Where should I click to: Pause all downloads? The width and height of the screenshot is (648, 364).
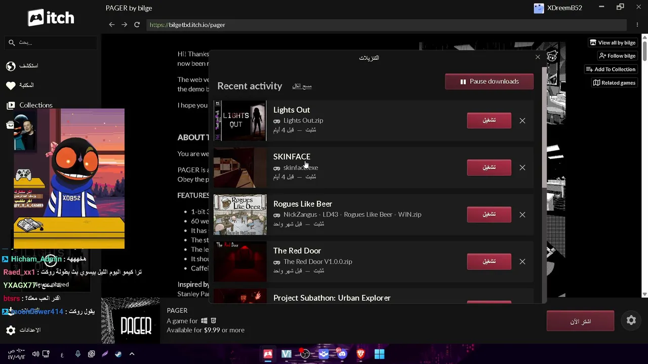pyautogui.click(x=489, y=81)
